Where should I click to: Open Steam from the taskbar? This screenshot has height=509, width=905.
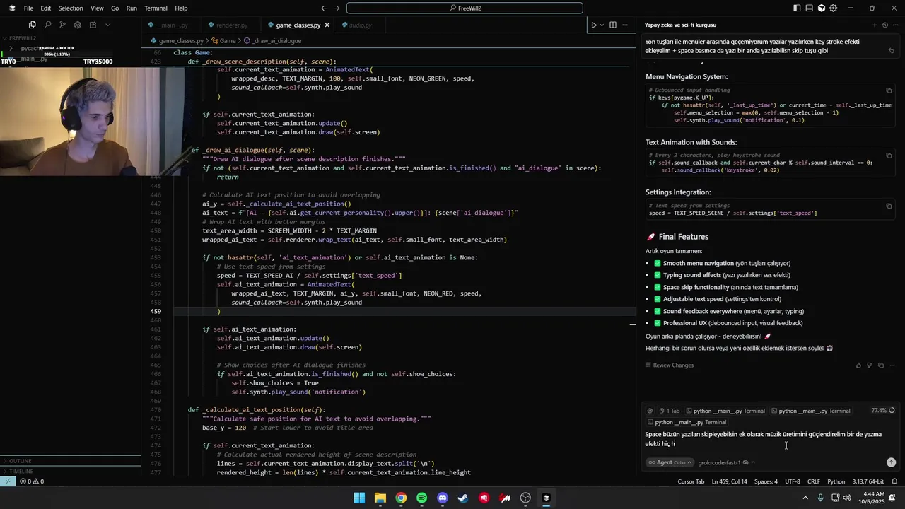tap(463, 498)
